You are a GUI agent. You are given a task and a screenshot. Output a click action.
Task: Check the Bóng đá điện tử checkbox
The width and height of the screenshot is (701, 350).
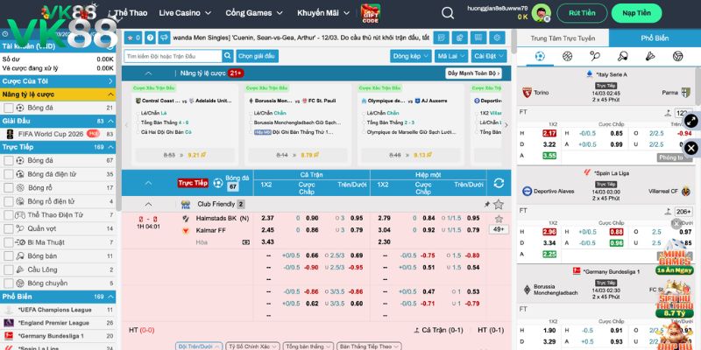[9, 174]
